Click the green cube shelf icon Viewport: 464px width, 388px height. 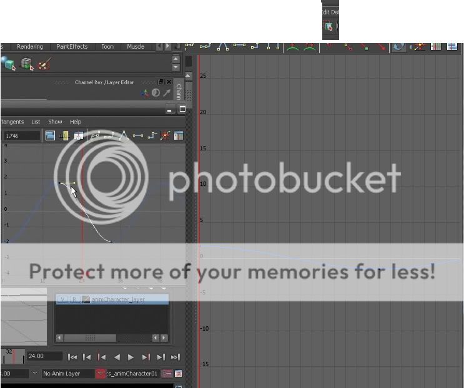pos(27,64)
